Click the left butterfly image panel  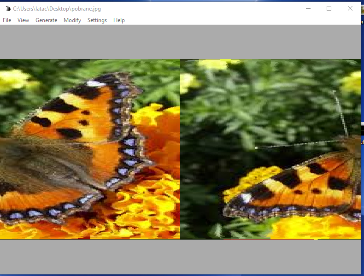(x=90, y=149)
